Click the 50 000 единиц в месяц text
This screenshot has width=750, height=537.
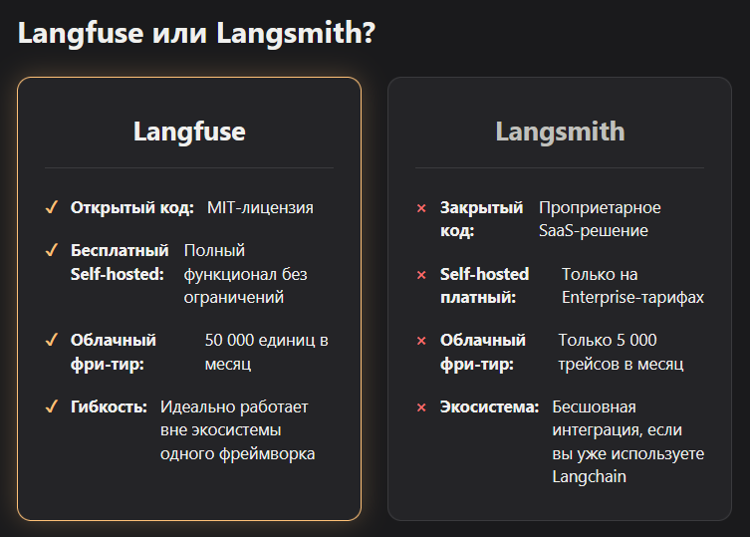pyautogui.click(x=266, y=352)
